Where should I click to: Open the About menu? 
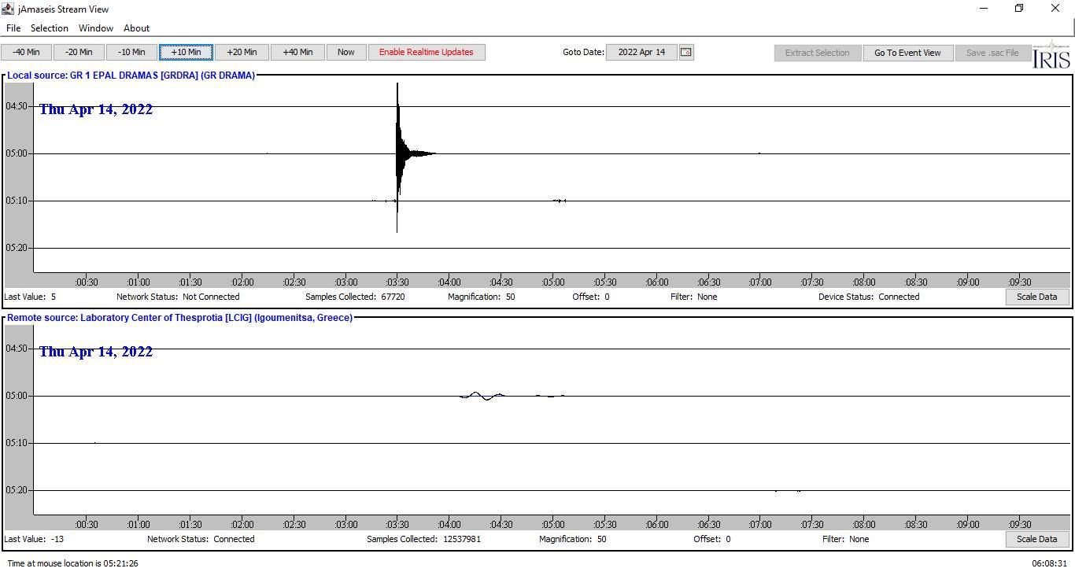point(136,28)
